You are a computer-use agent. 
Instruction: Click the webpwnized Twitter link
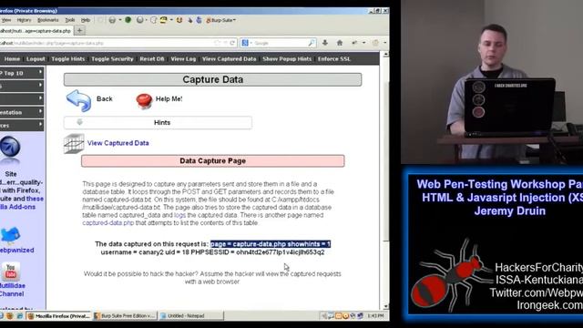(16, 251)
